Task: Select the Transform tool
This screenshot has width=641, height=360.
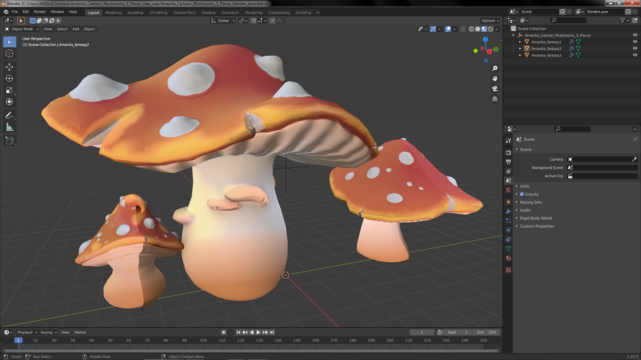Action: pos(9,102)
